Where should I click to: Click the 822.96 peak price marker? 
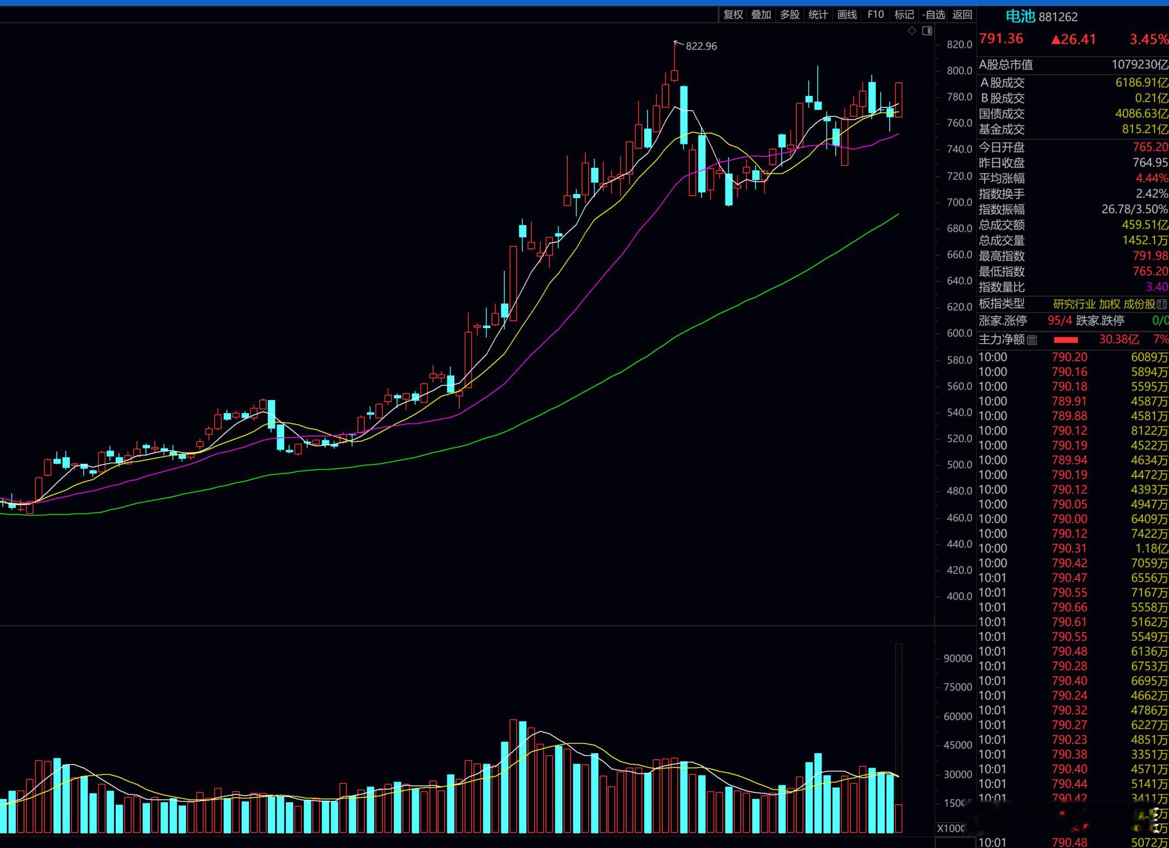click(x=701, y=46)
